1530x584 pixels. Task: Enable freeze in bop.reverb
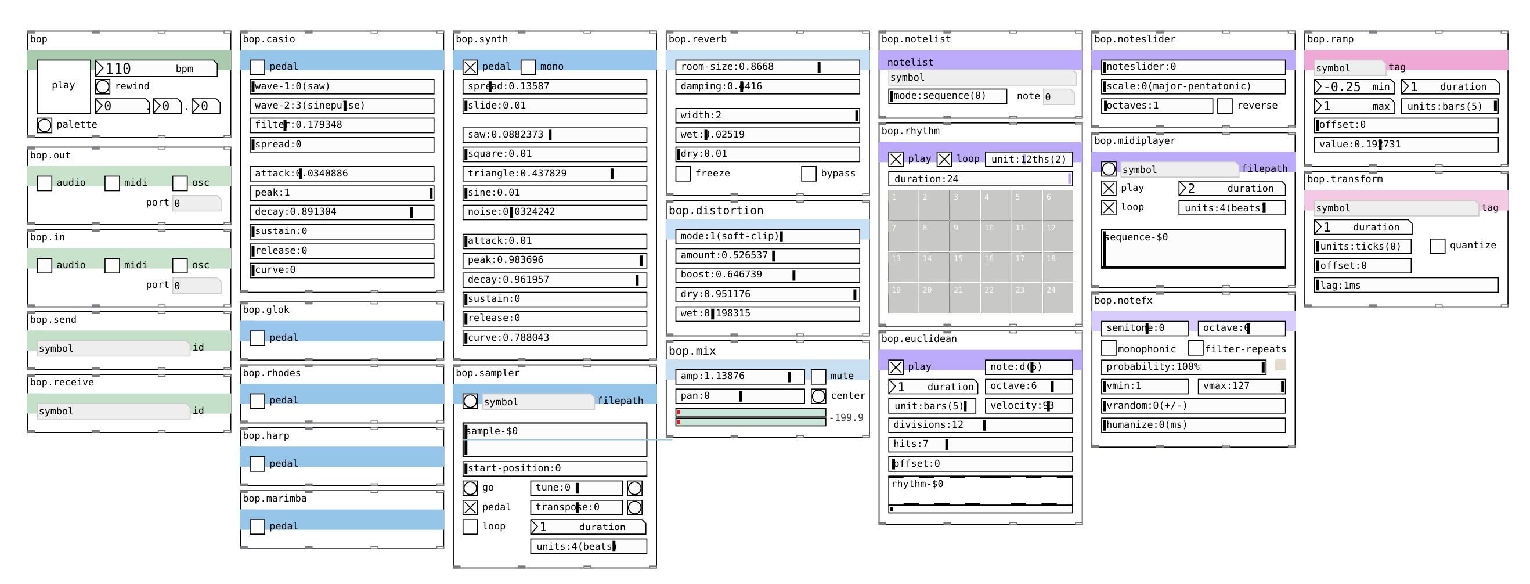pos(683,173)
